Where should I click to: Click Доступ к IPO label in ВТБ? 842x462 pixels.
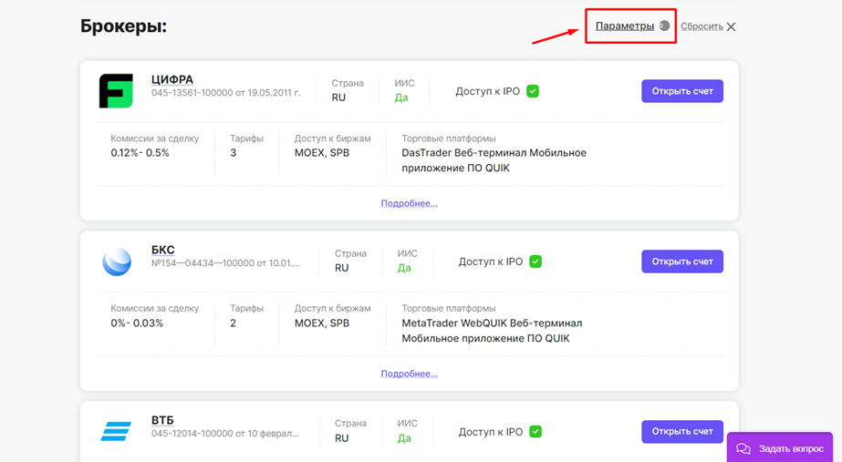pos(490,431)
